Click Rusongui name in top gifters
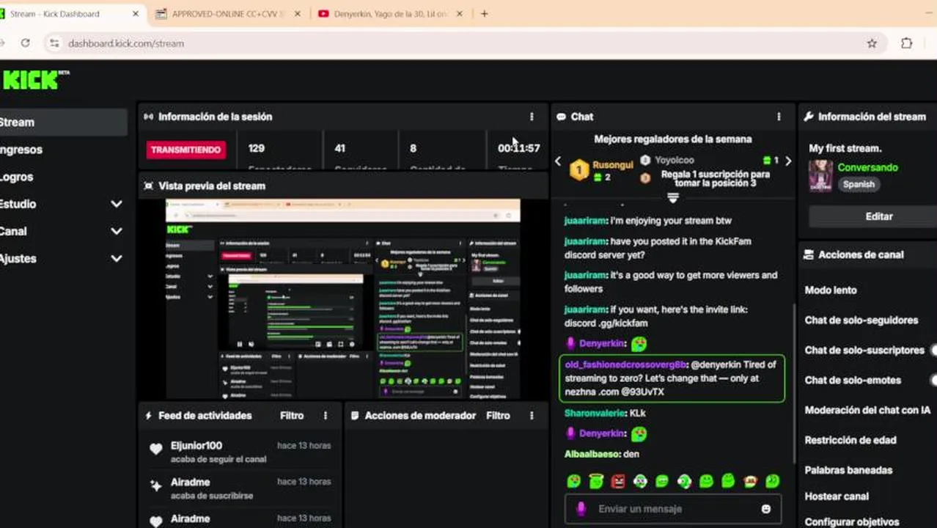This screenshot has width=937, height=528. click(x=612, y=165)
